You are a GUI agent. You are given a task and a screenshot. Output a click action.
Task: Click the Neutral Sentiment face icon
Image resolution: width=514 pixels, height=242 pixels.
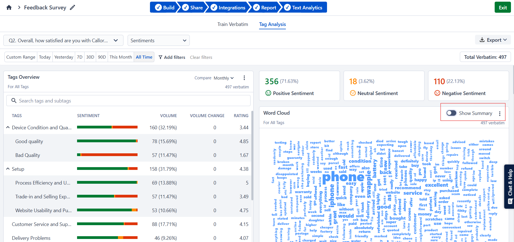click(x=353, y=93)
